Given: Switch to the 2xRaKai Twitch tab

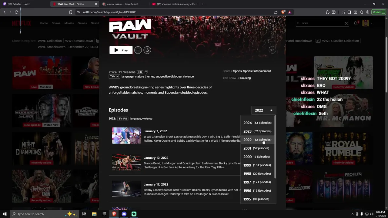Looking at the screenshot, I should tap(24, 4).
